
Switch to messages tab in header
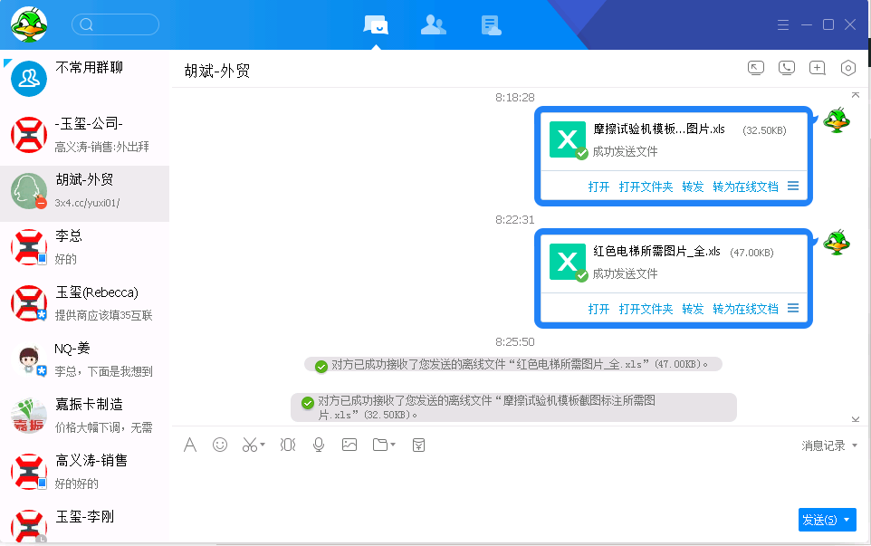click(376, 25)
